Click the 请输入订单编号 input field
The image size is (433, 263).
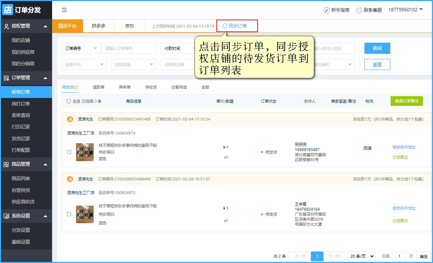[129, 48]
